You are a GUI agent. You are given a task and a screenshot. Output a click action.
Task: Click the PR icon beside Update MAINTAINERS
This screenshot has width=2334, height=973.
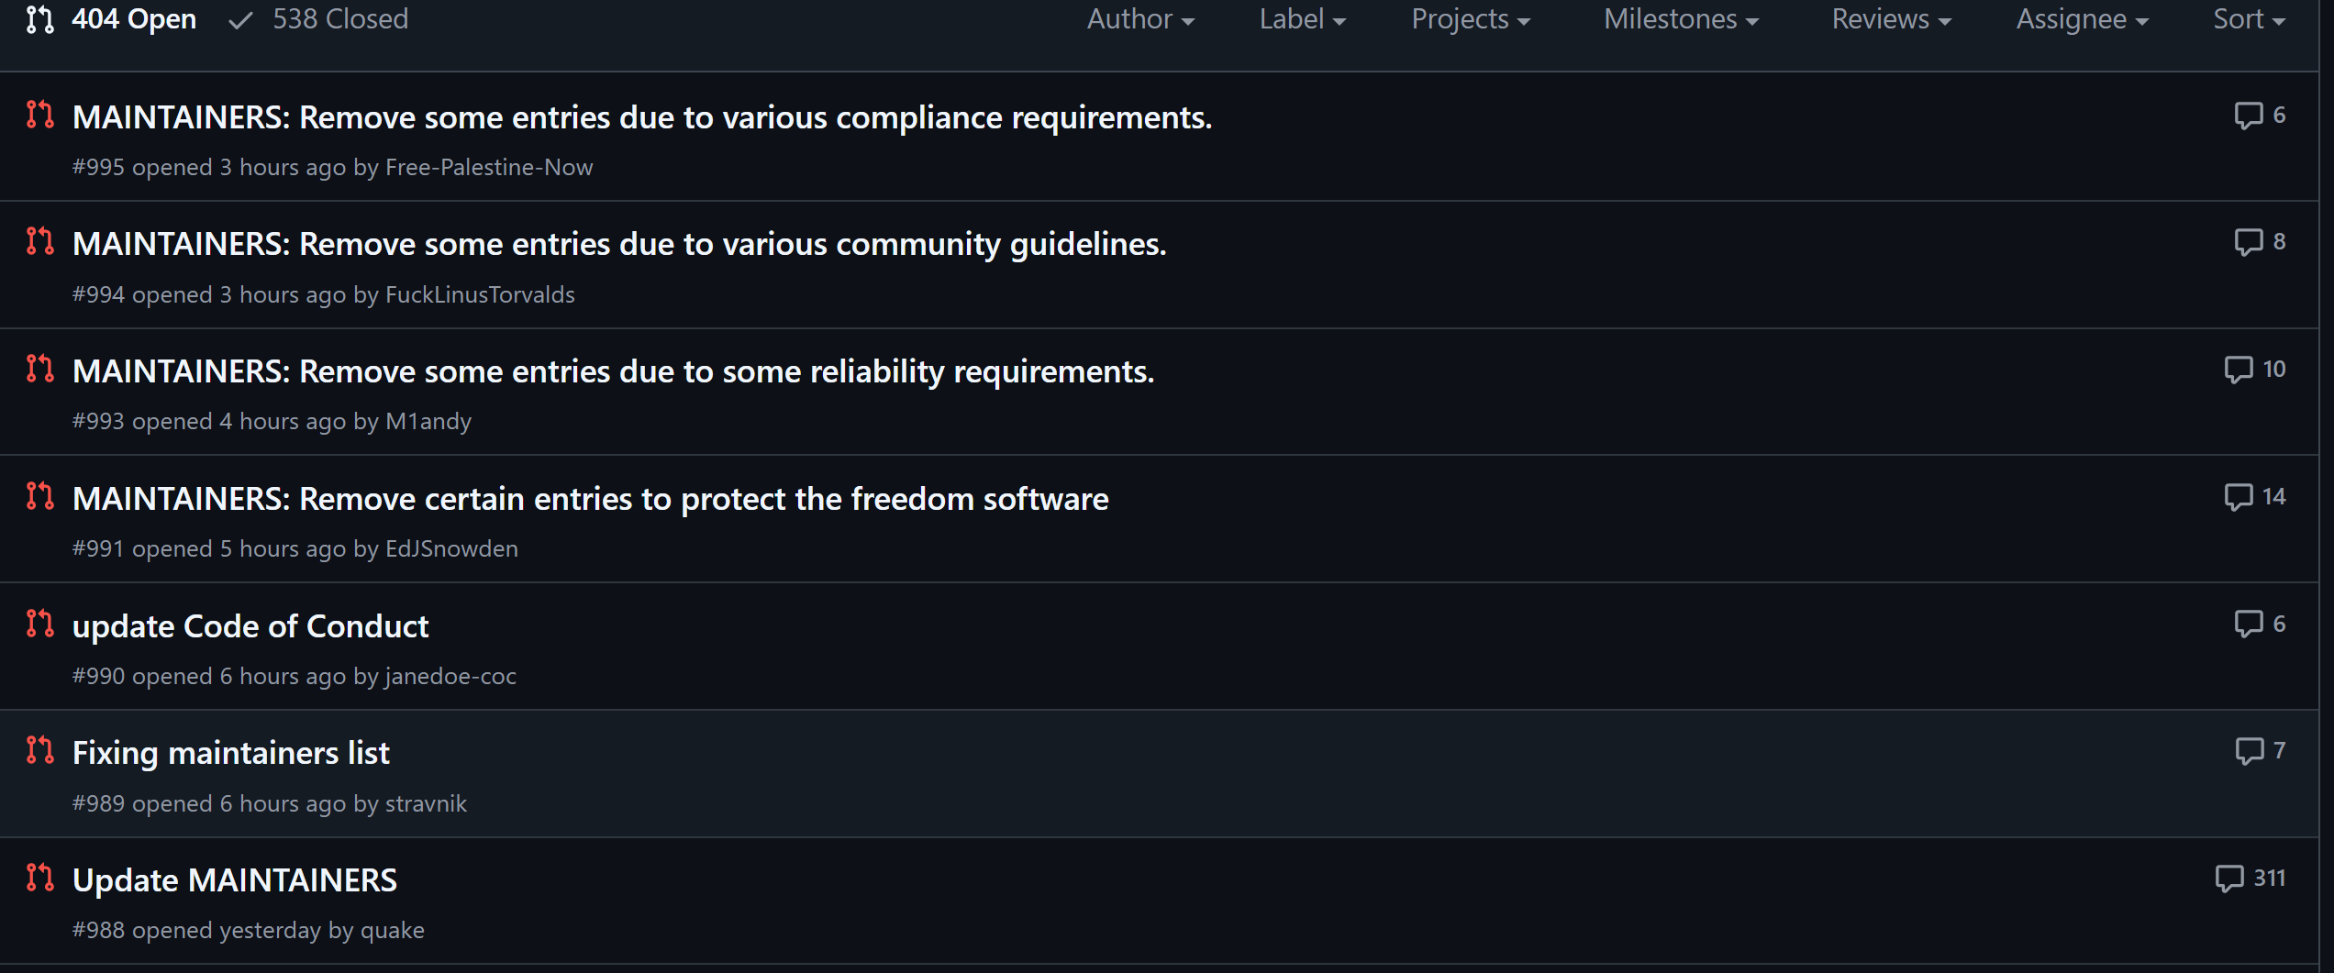pos(40,878)
